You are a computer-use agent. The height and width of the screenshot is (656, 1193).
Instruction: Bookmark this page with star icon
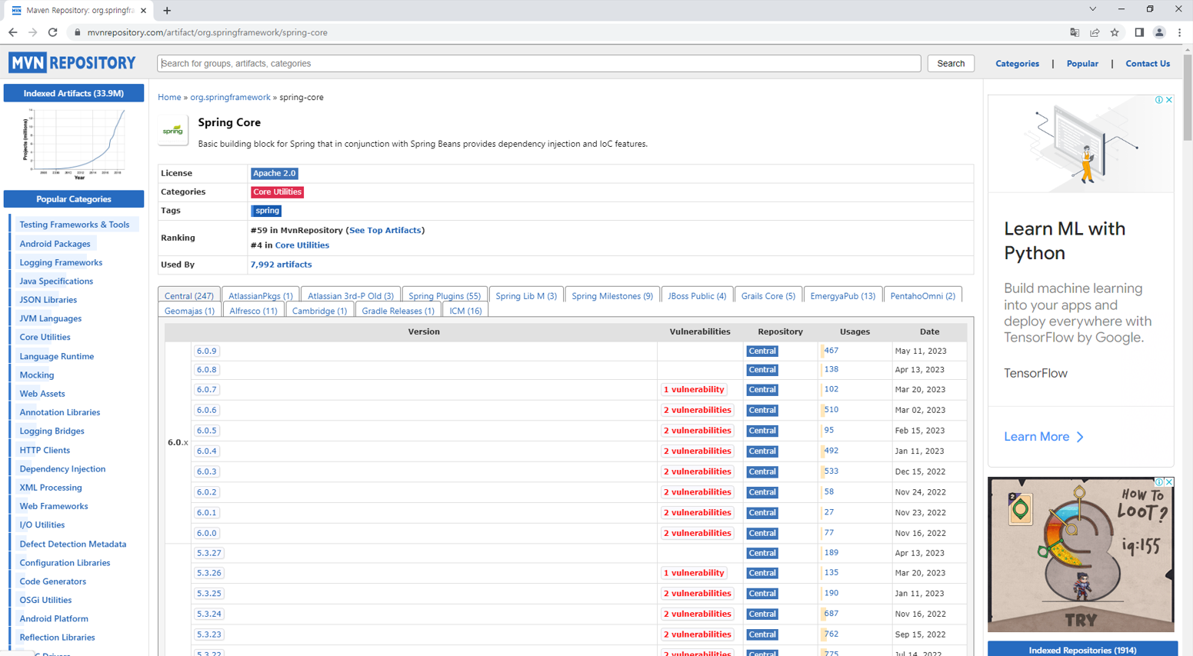(x=1115, y=32)
